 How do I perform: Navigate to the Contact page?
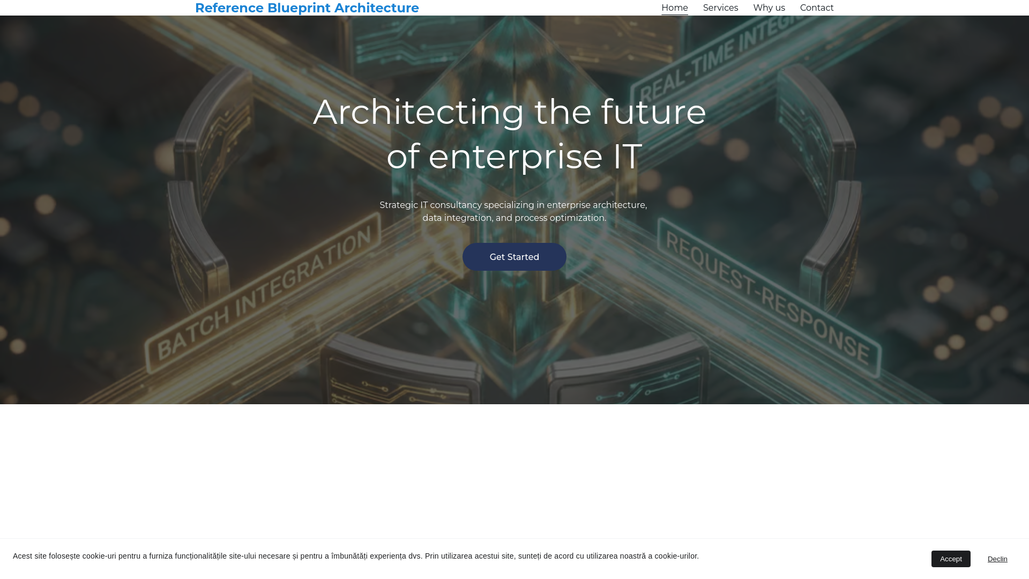pos(816,8)
